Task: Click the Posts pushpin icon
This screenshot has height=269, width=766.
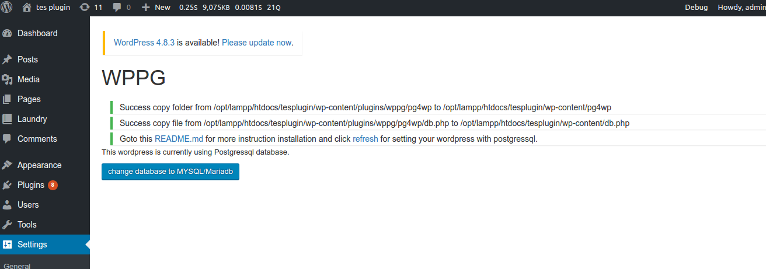Action: coord(8,60)
